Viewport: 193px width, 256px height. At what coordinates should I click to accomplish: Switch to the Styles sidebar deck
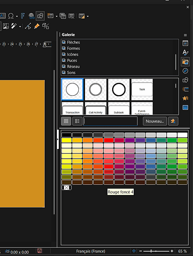coord(185,52)
